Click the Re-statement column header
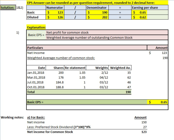174x140 pixels. (75, 68)
